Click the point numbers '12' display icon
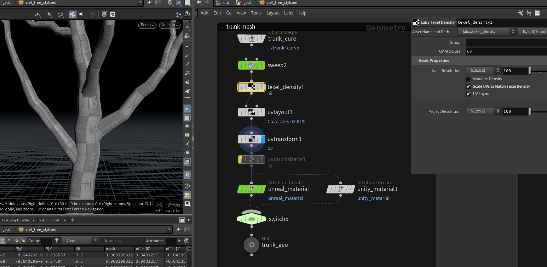The width and height of the screenshot is (547, 267). pos(187,73)
